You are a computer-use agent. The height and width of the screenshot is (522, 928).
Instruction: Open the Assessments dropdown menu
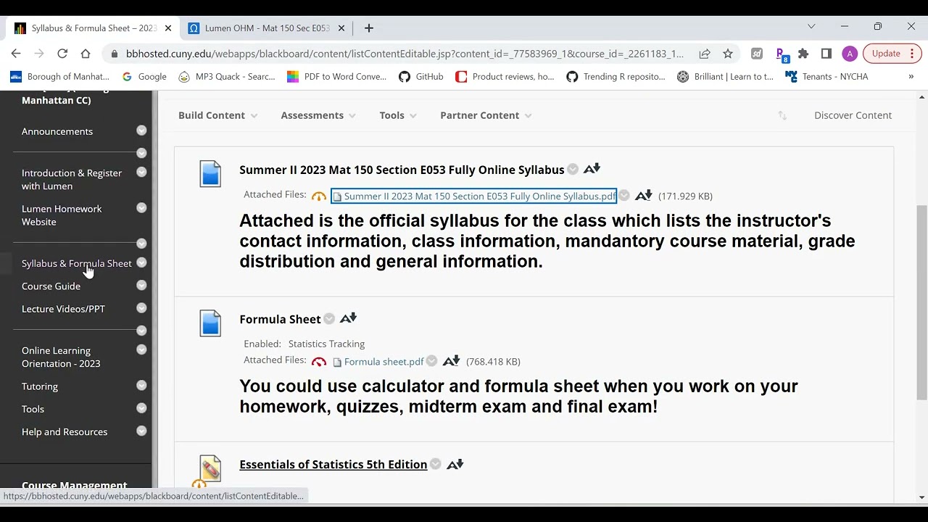point(318,115)
